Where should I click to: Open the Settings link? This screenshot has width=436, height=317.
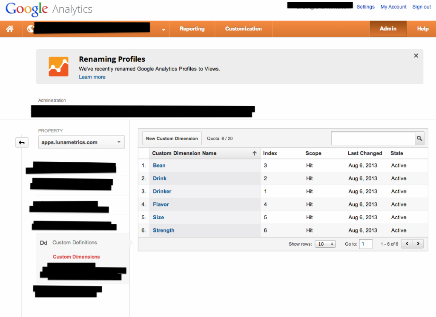[x=365, y=7]
